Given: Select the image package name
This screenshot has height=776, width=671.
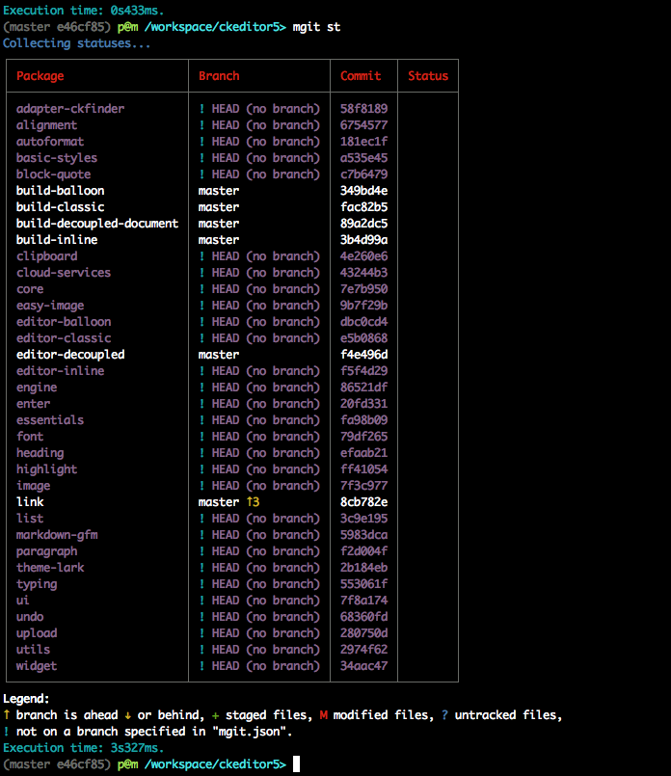Looking at the screenshot, I should tap(33, 486).
